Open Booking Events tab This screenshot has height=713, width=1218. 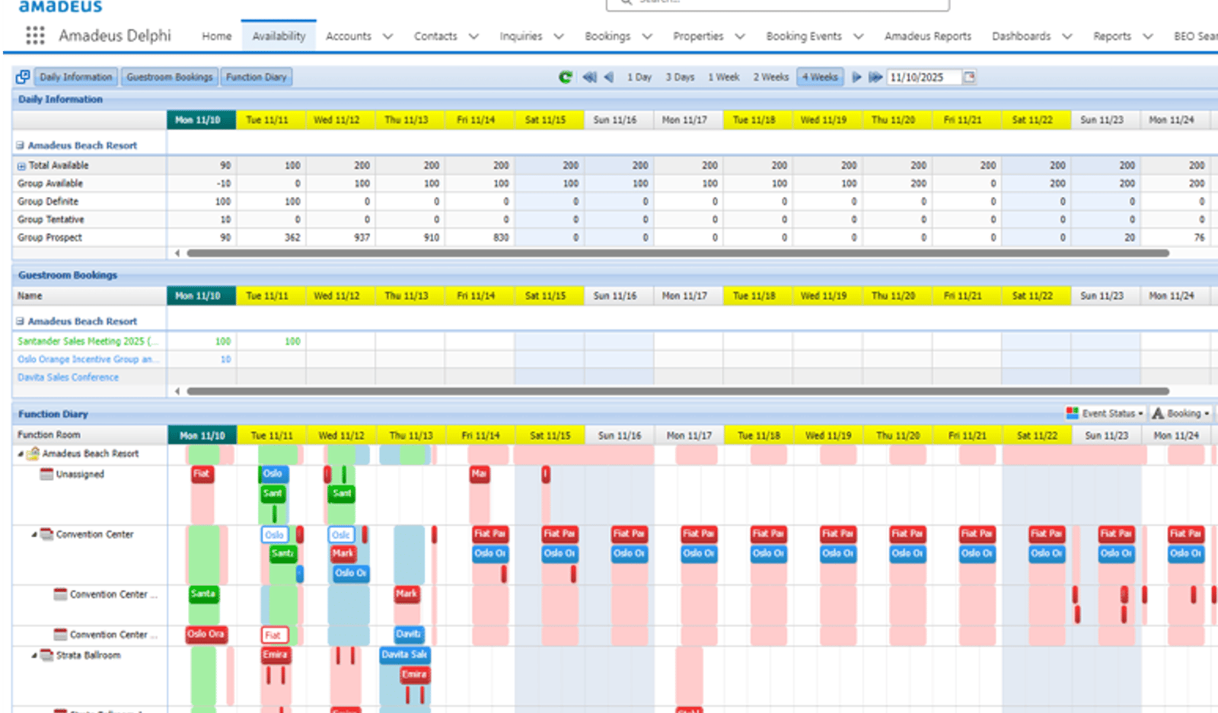coord(803,36)
